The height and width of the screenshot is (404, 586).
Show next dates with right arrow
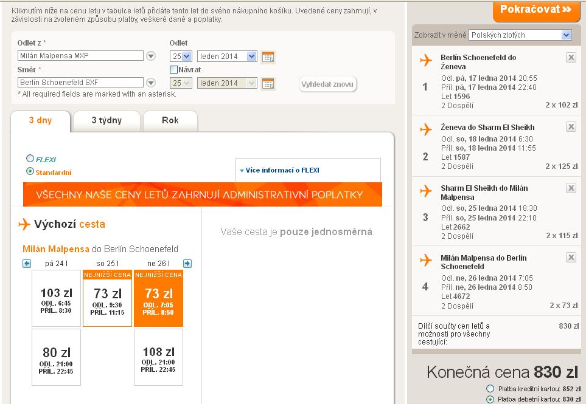click(x=187, y=264)
